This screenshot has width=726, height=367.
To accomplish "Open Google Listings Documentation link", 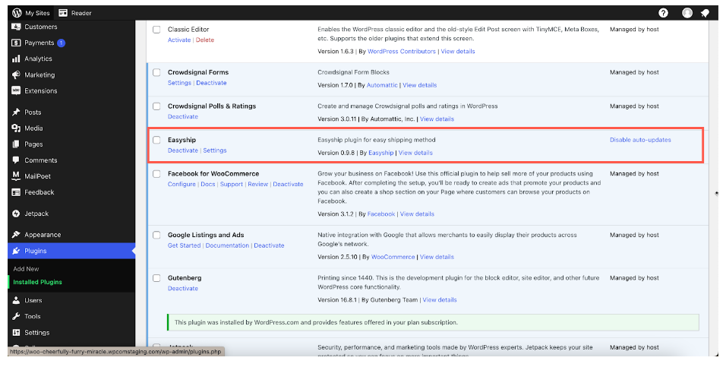I will pyautogui.click(x=227, y=245).
